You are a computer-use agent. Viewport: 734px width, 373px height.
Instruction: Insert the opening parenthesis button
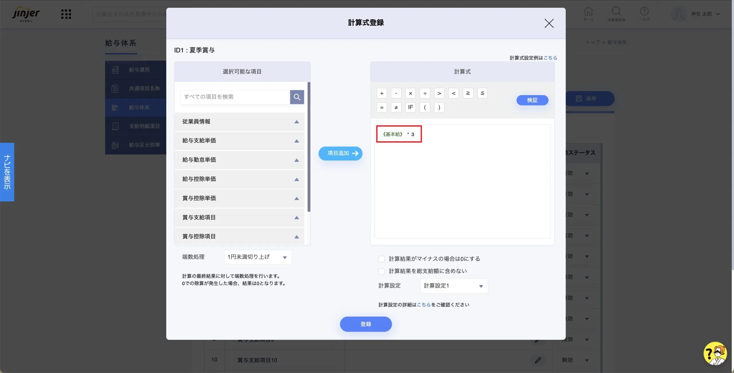point(425,108)
